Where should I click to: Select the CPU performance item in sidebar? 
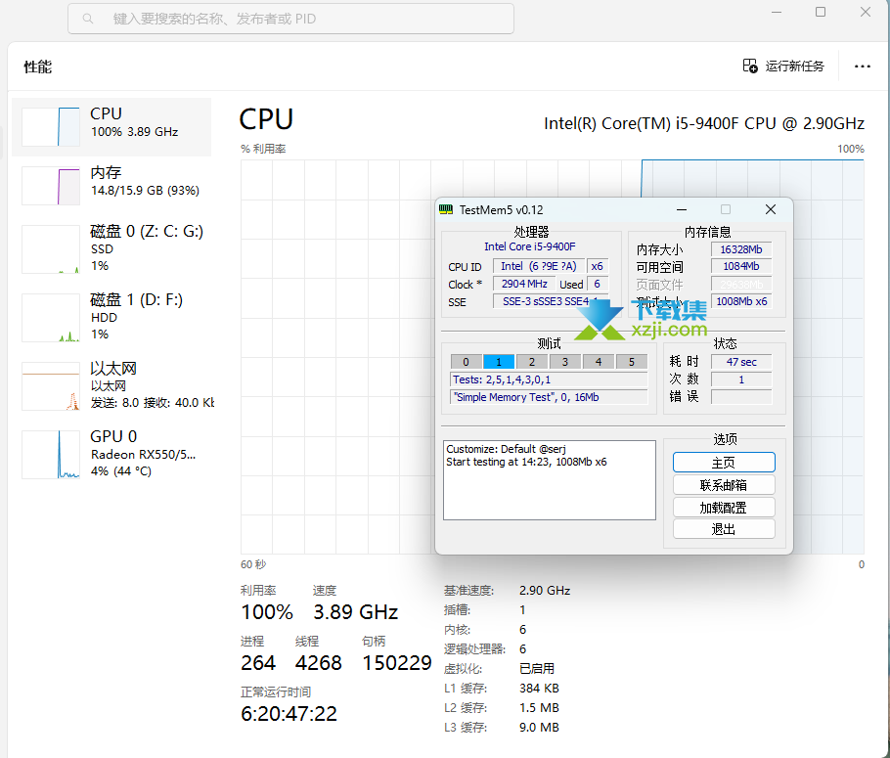(x=111, y=126)
